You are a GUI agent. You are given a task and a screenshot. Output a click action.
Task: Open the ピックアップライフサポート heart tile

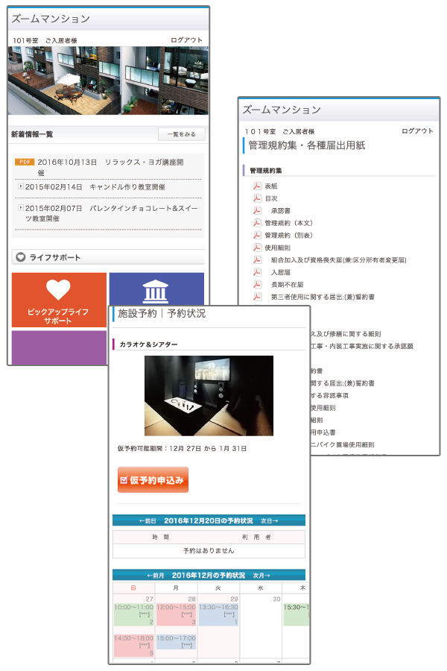pyautogui.click(x=60, y=299)
